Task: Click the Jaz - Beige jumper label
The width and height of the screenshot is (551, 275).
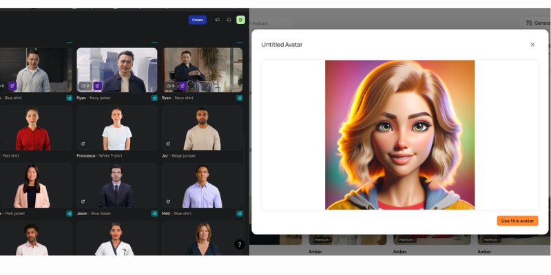Action: tap(179, 156)
